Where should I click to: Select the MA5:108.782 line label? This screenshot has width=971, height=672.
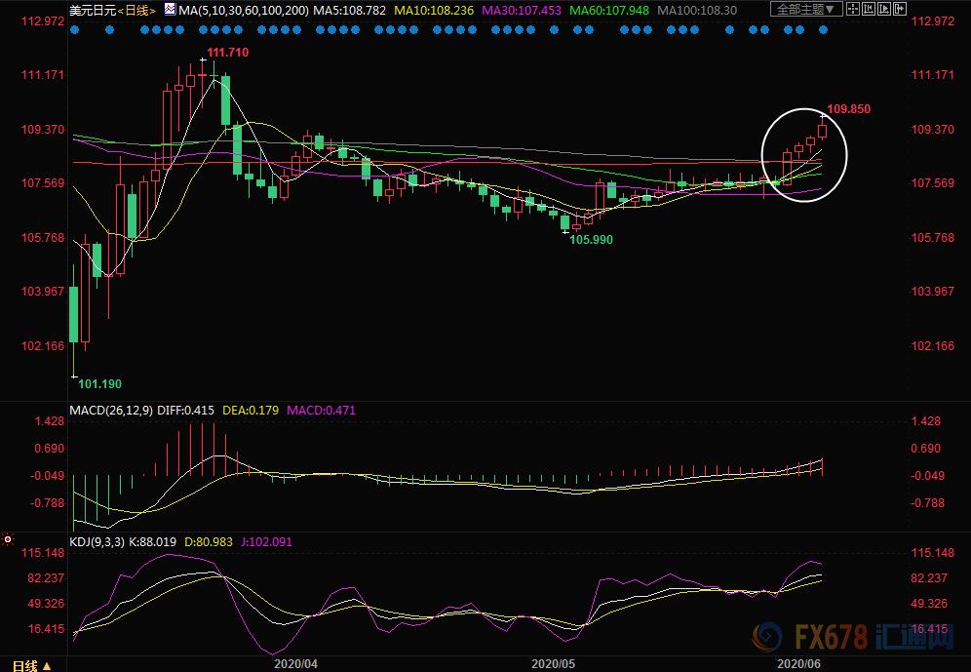349,11
